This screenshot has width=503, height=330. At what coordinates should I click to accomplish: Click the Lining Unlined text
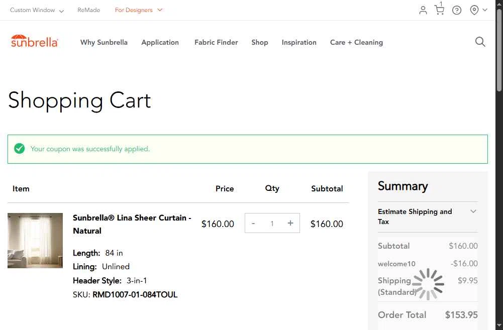101,267
